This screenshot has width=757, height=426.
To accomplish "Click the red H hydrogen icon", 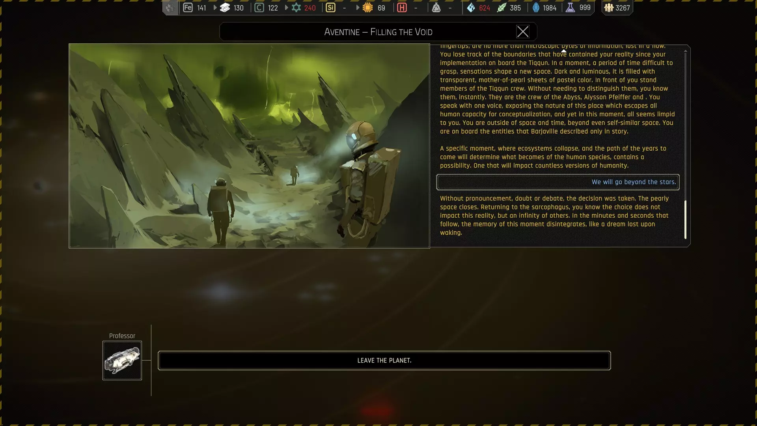I will pos(402,7).
